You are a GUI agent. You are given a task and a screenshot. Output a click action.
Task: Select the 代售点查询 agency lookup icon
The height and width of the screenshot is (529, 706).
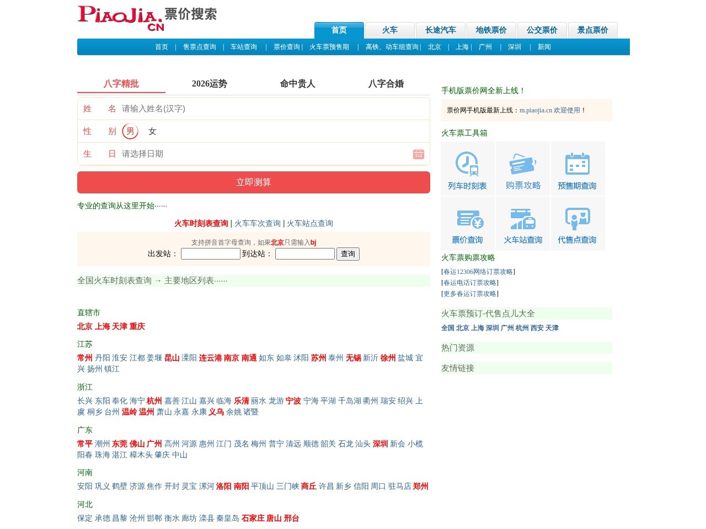pos(578,223)
